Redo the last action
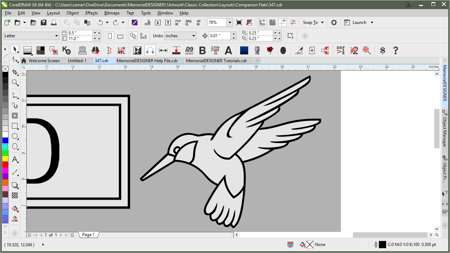This screenshot has height=253, width=450. click(116, 22)
